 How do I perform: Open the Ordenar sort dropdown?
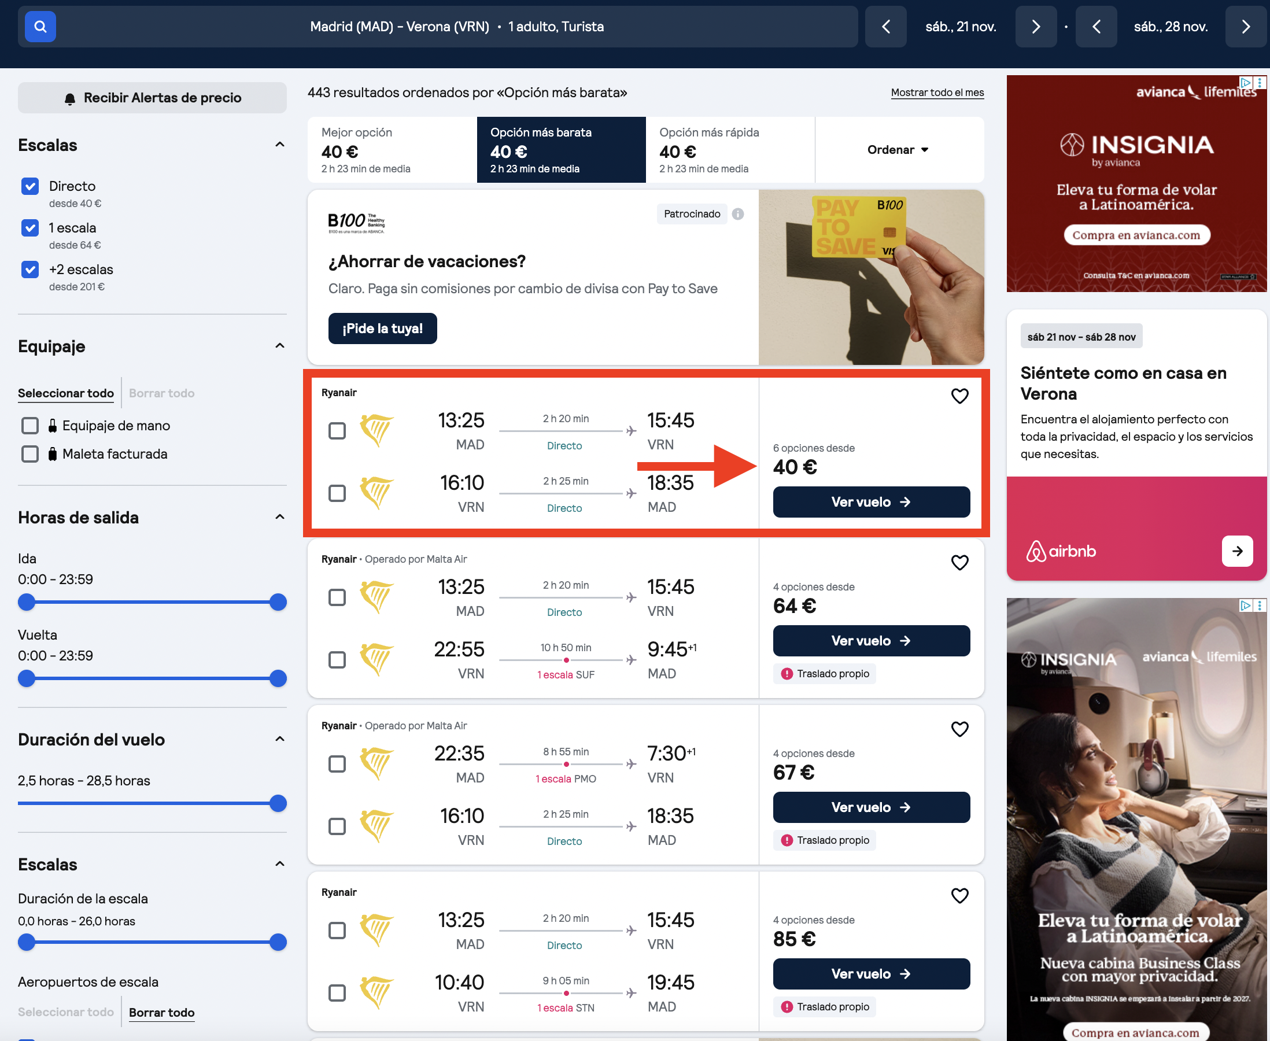click(899, 150)
